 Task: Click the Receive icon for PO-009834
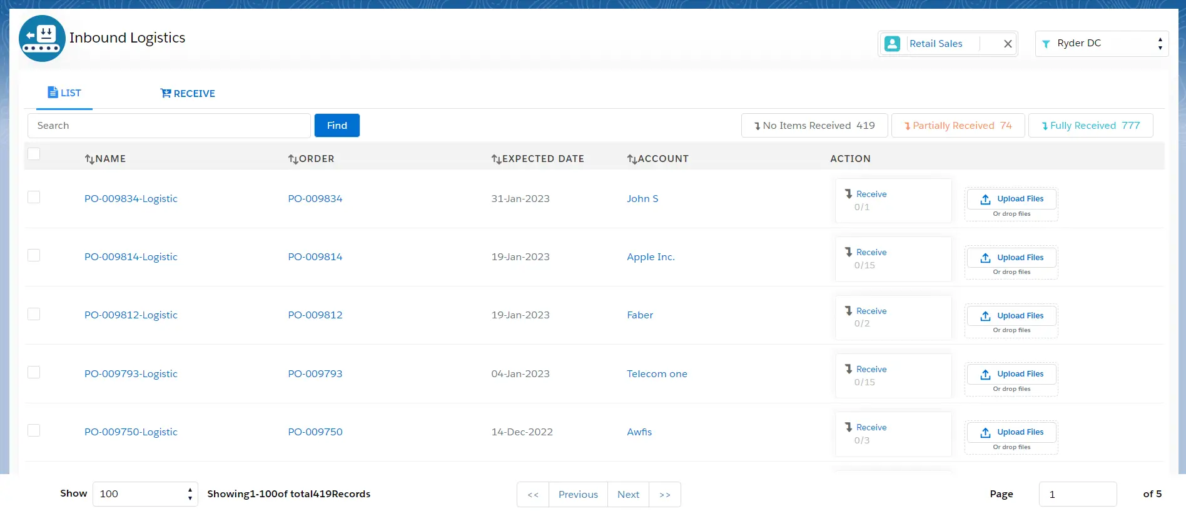tap(849, 194)
